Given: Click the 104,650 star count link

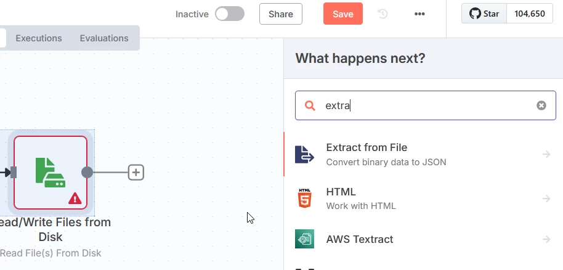Looking at the screenshot, I should pos(530,14).
